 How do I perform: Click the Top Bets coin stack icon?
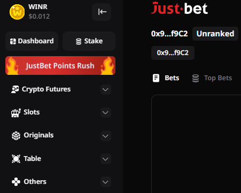coord(196,78)
